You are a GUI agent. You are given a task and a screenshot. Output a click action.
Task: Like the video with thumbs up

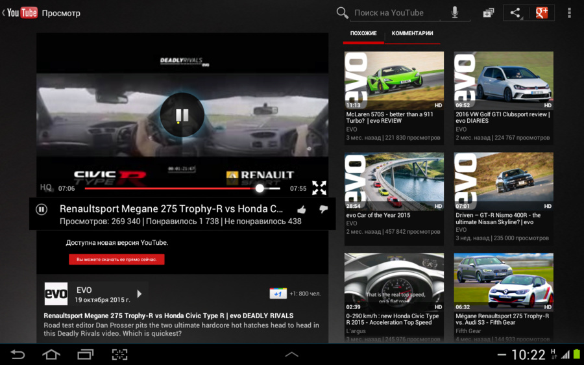(302, 210)
